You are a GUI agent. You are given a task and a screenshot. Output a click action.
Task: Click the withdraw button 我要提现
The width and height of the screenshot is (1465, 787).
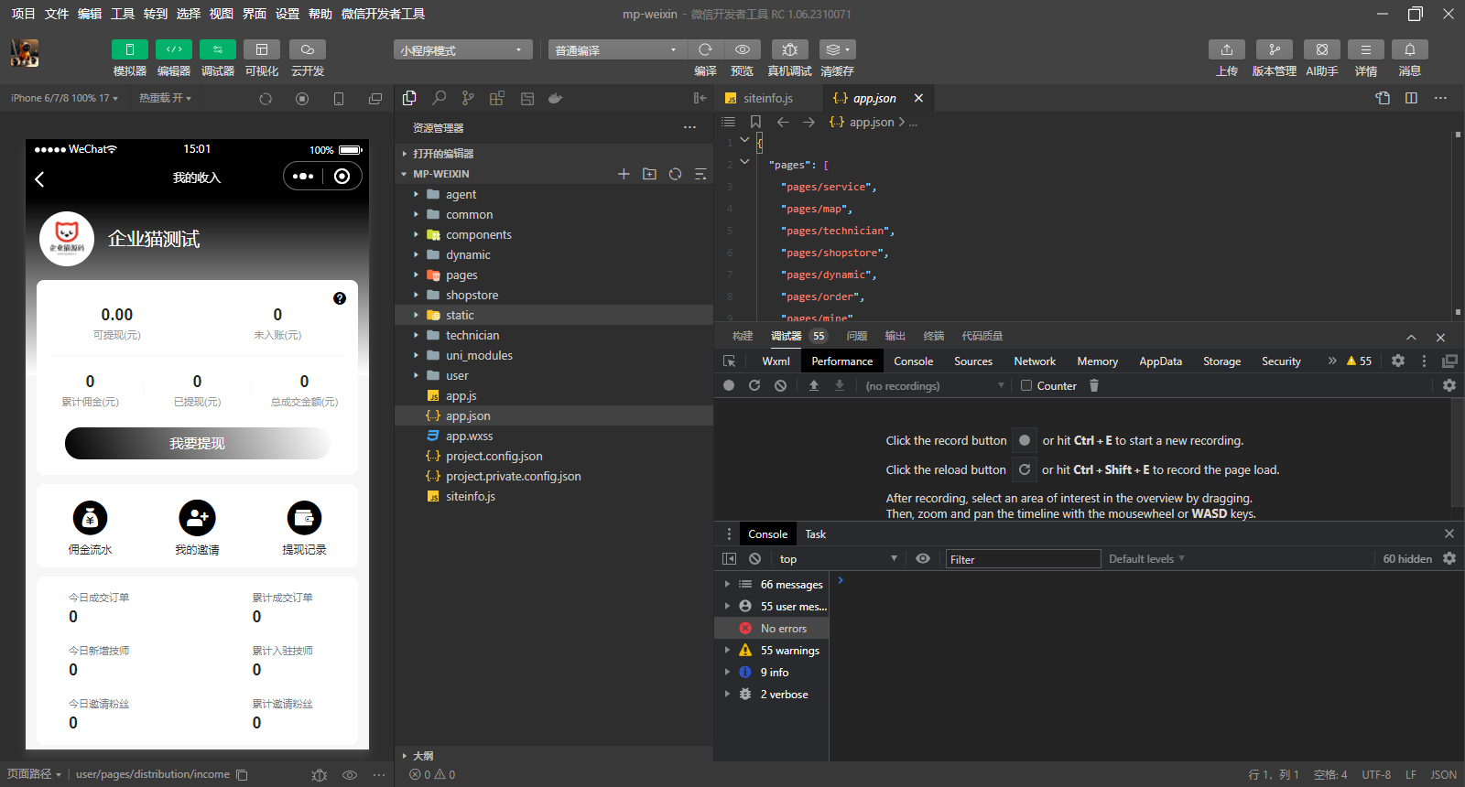click(197, 444)
